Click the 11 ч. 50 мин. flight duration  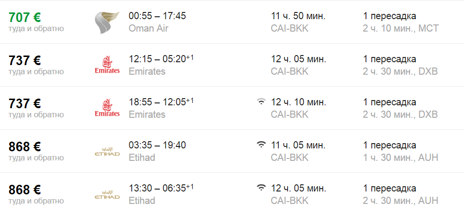pyautogui.click(x=298, y=16)
